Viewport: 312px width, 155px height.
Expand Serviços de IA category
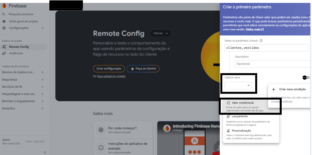pyautogui.click(x=42, y=87)
